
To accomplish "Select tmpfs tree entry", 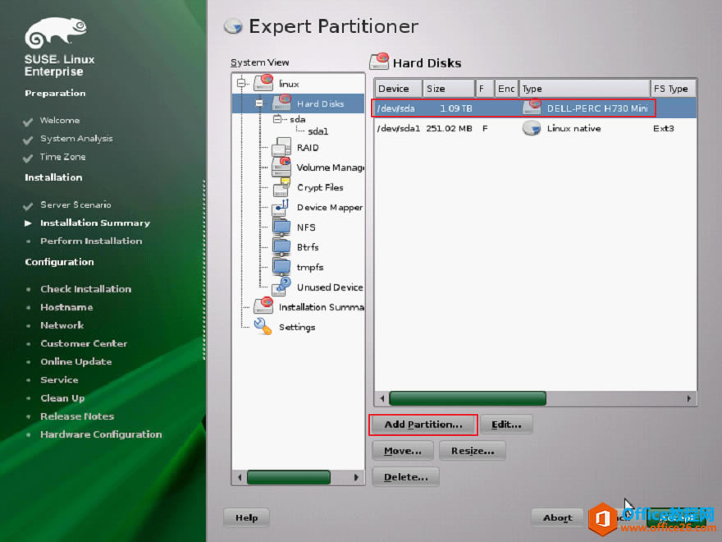I will (x=310, y=268).
